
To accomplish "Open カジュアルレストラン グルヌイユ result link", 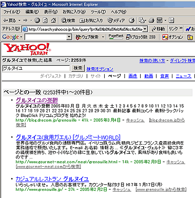I will tap(52, 179).
